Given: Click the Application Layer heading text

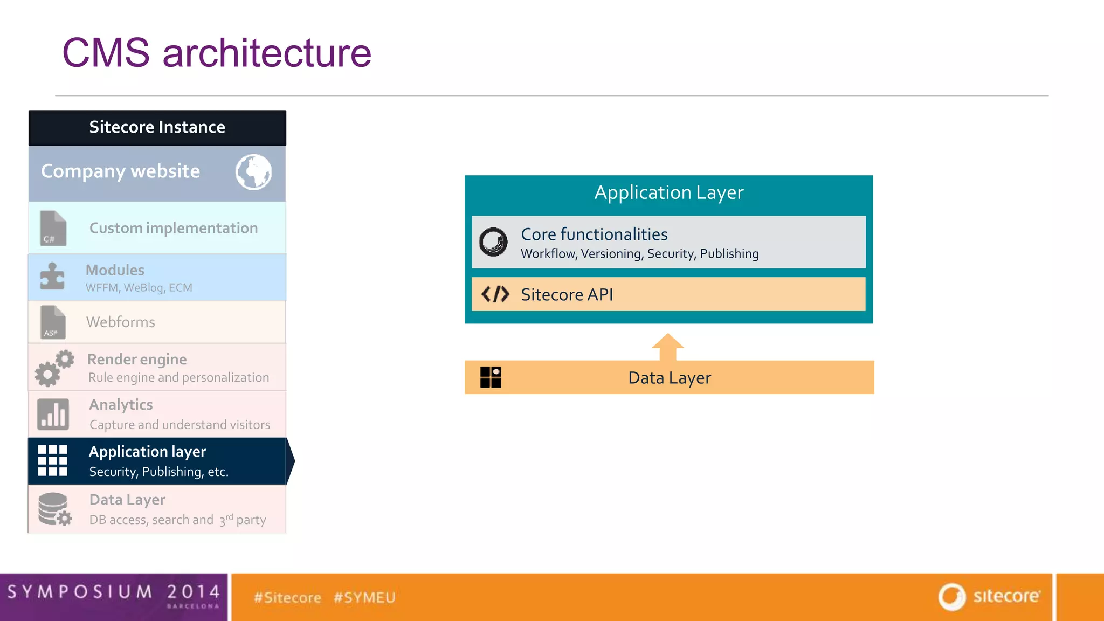Looking at the screenshot, I should 668,193.
